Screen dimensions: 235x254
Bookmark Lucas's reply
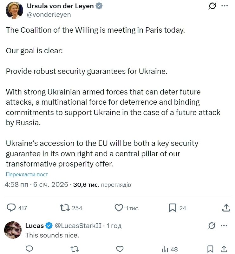(210, 249)
